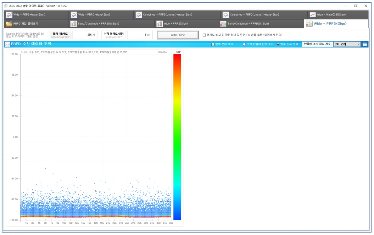Open the Combined - PRPS(Unsign)+Wave(Sign) tab
This screenshot has height=235, width=374.
click(x=177, y=15)
